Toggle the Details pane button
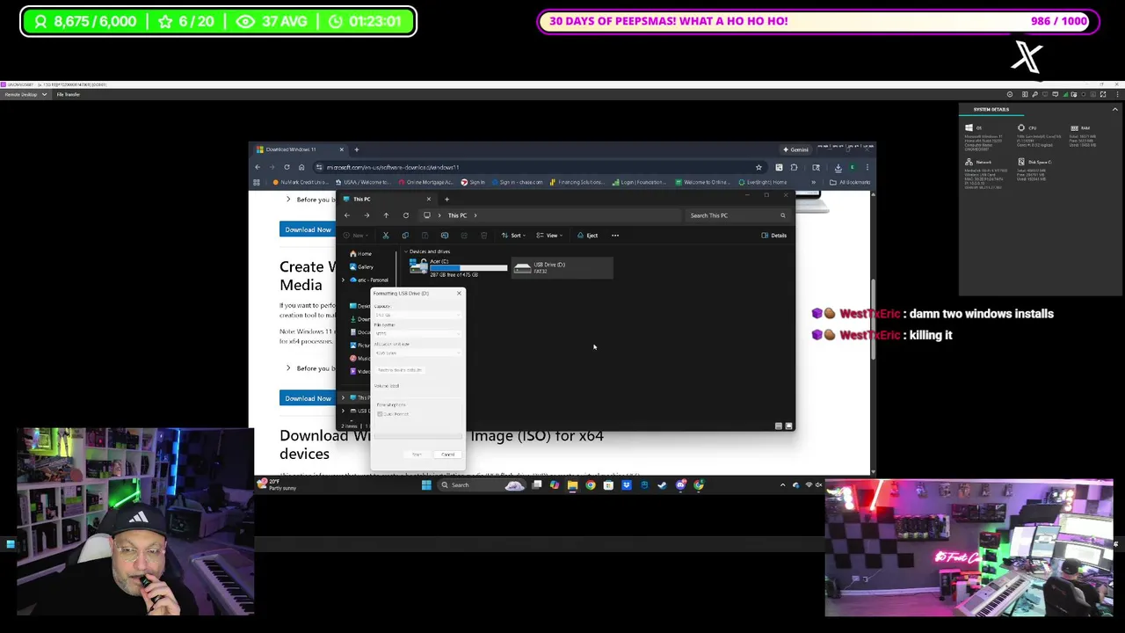 pyautogui.click(x=774, y=236)
